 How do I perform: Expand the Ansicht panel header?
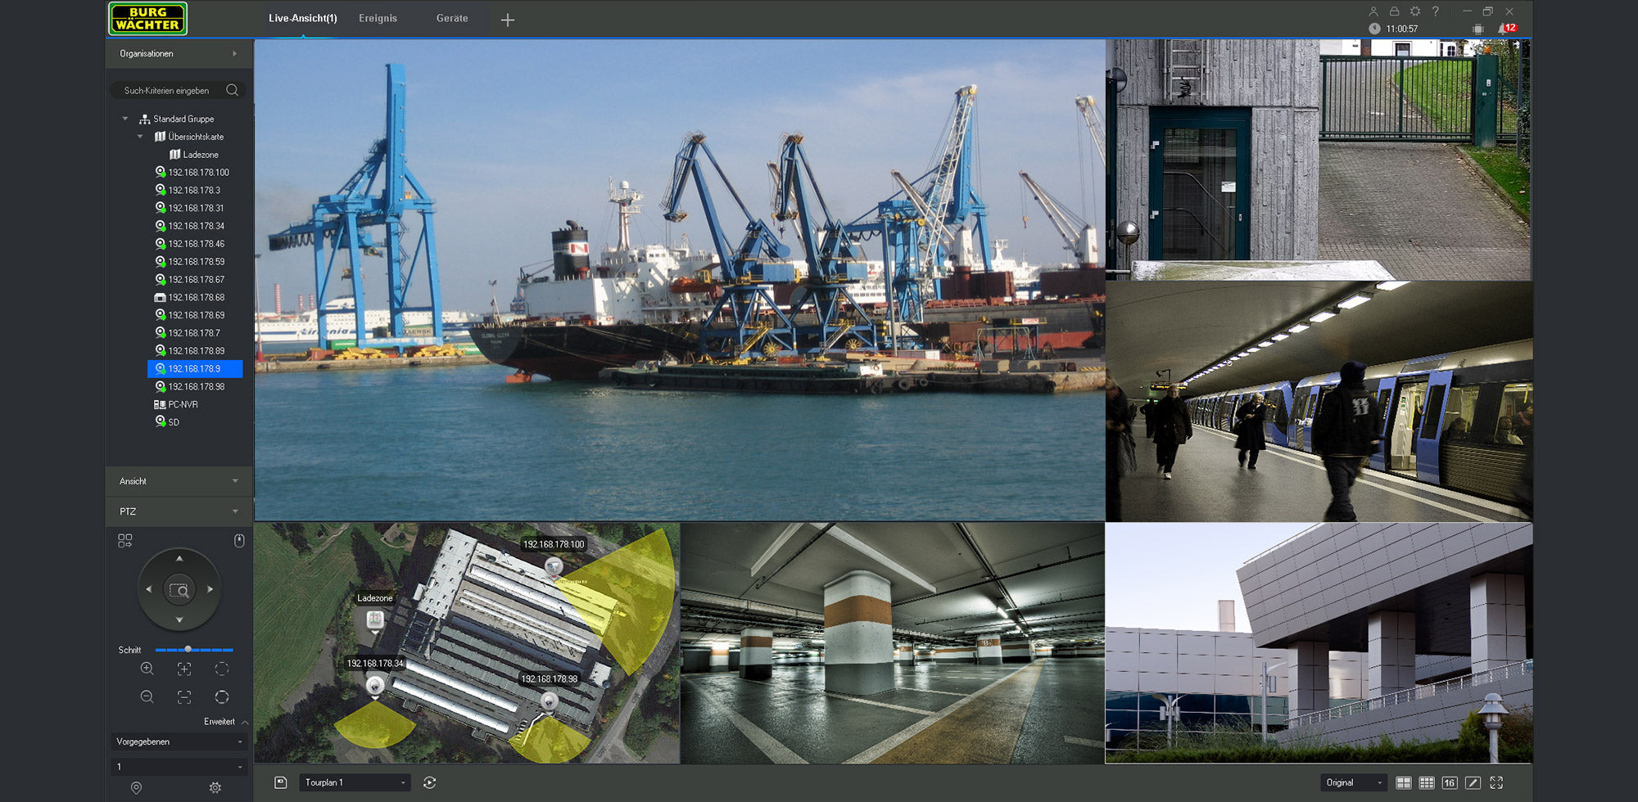(x=179, y=481)
